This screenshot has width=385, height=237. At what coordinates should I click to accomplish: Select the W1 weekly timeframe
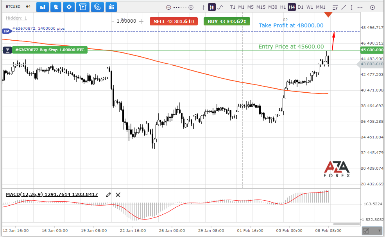point(310,7)
